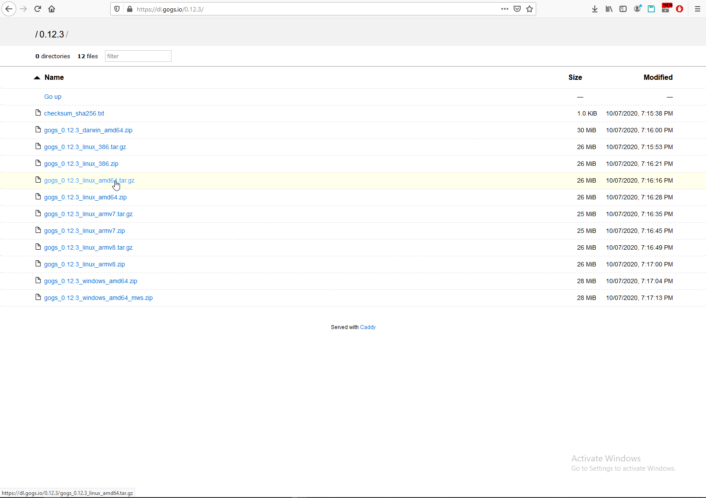Sort the listing by Size
This screenshot has height=498, width=706.
pyautogui.click(x=575, y=78)
